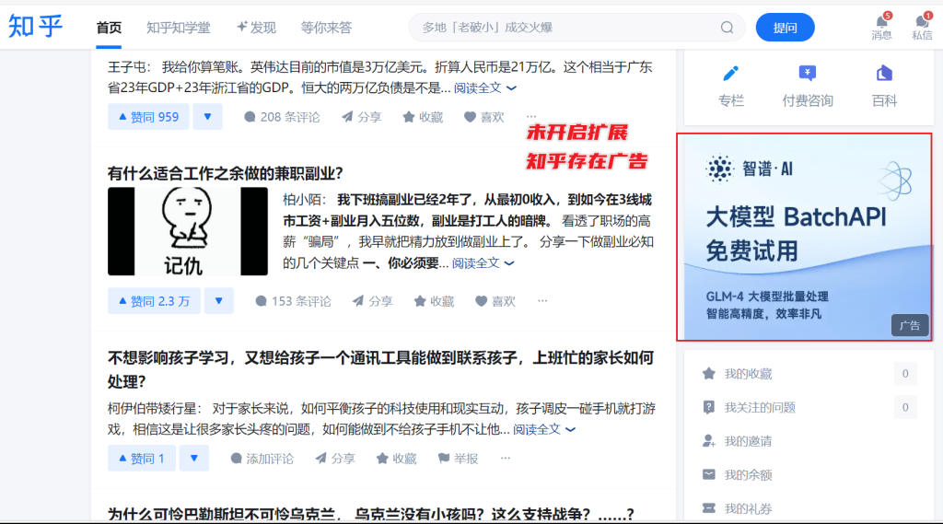Open question 为什么可怜巴勒斯坦不可怜乌克兰
The width and height of the screenshot is (943, 524).
(370, 514)
